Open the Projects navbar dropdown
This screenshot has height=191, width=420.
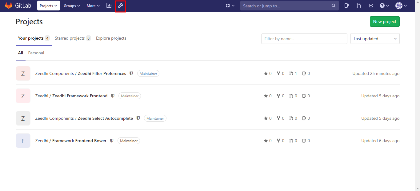pyautogui.click(x=49, y=6)
